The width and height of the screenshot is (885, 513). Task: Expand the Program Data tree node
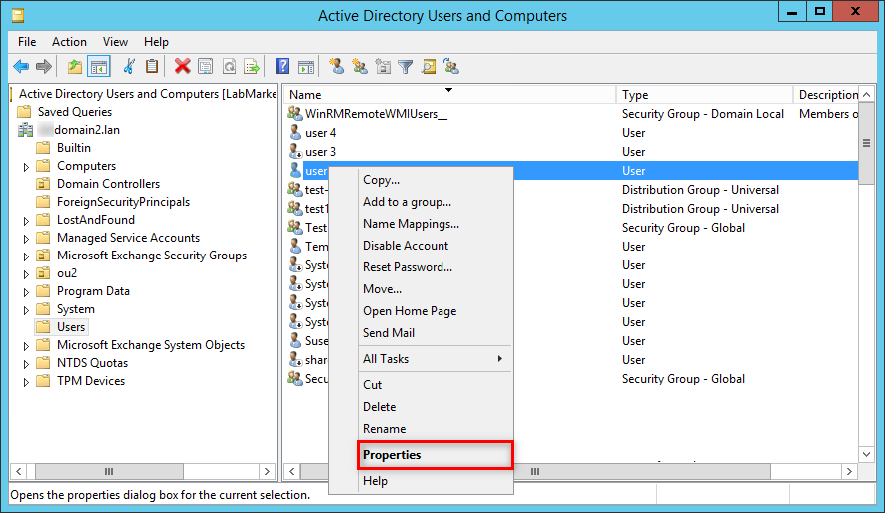(26, 292)
